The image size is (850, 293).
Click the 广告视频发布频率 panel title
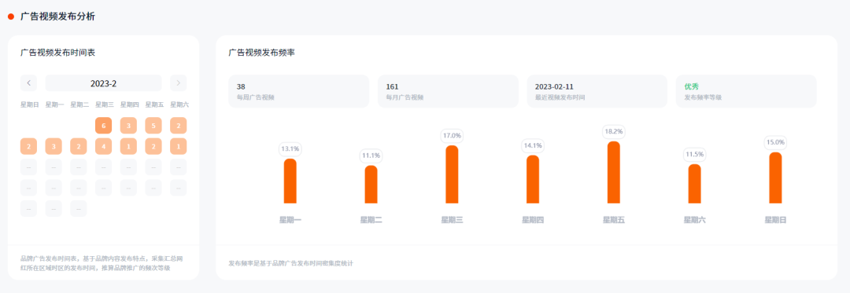[262, 53]
